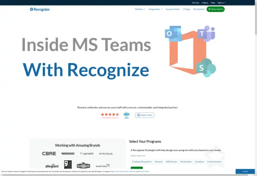Click the 'Working with Amazing Brands' heading
Image resolution: width=257 pixels, height=176 pixels.
tap(77, 145)
